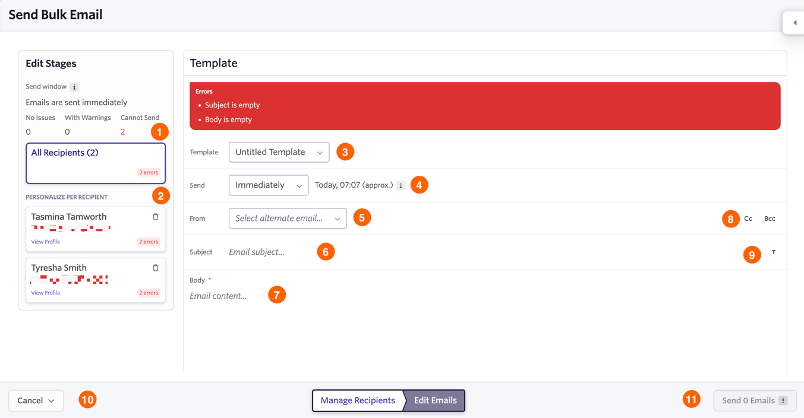Click 2 errors badge on Tyresha Smith card
The image size is (804, 418).
(149, 293)
